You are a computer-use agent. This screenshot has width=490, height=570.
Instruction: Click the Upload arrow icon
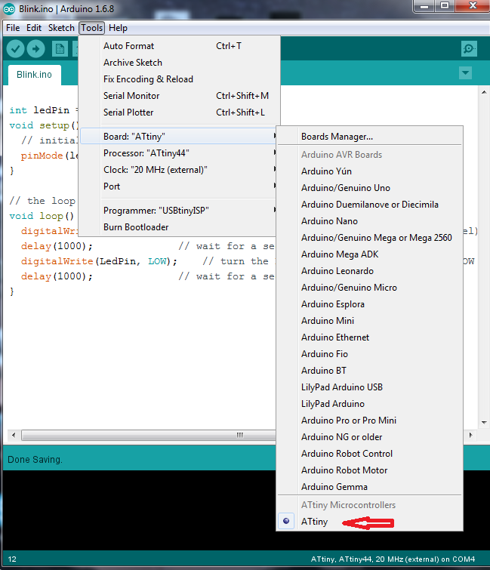click(35, 49)
